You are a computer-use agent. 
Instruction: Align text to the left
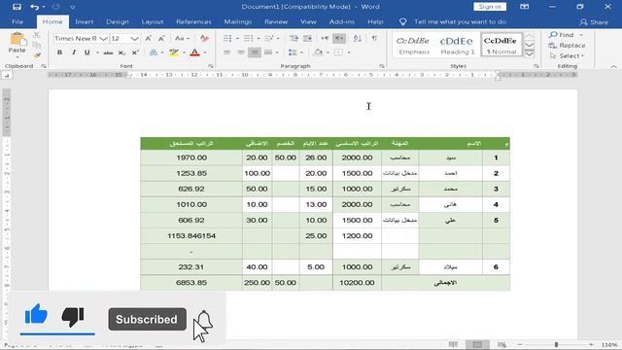click(x=226, y=52)
